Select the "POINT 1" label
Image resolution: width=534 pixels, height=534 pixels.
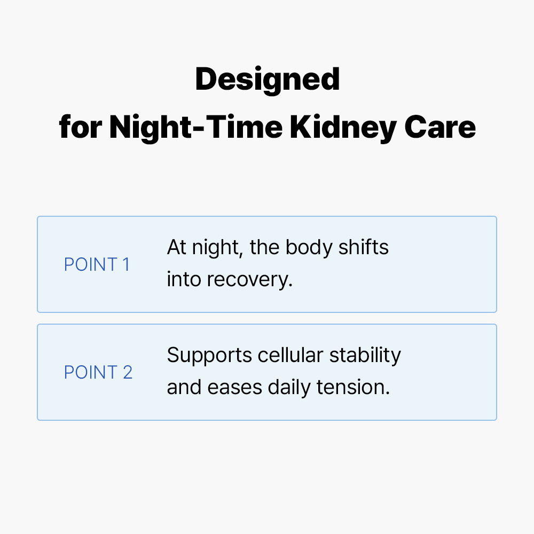(x=97, y=265)
